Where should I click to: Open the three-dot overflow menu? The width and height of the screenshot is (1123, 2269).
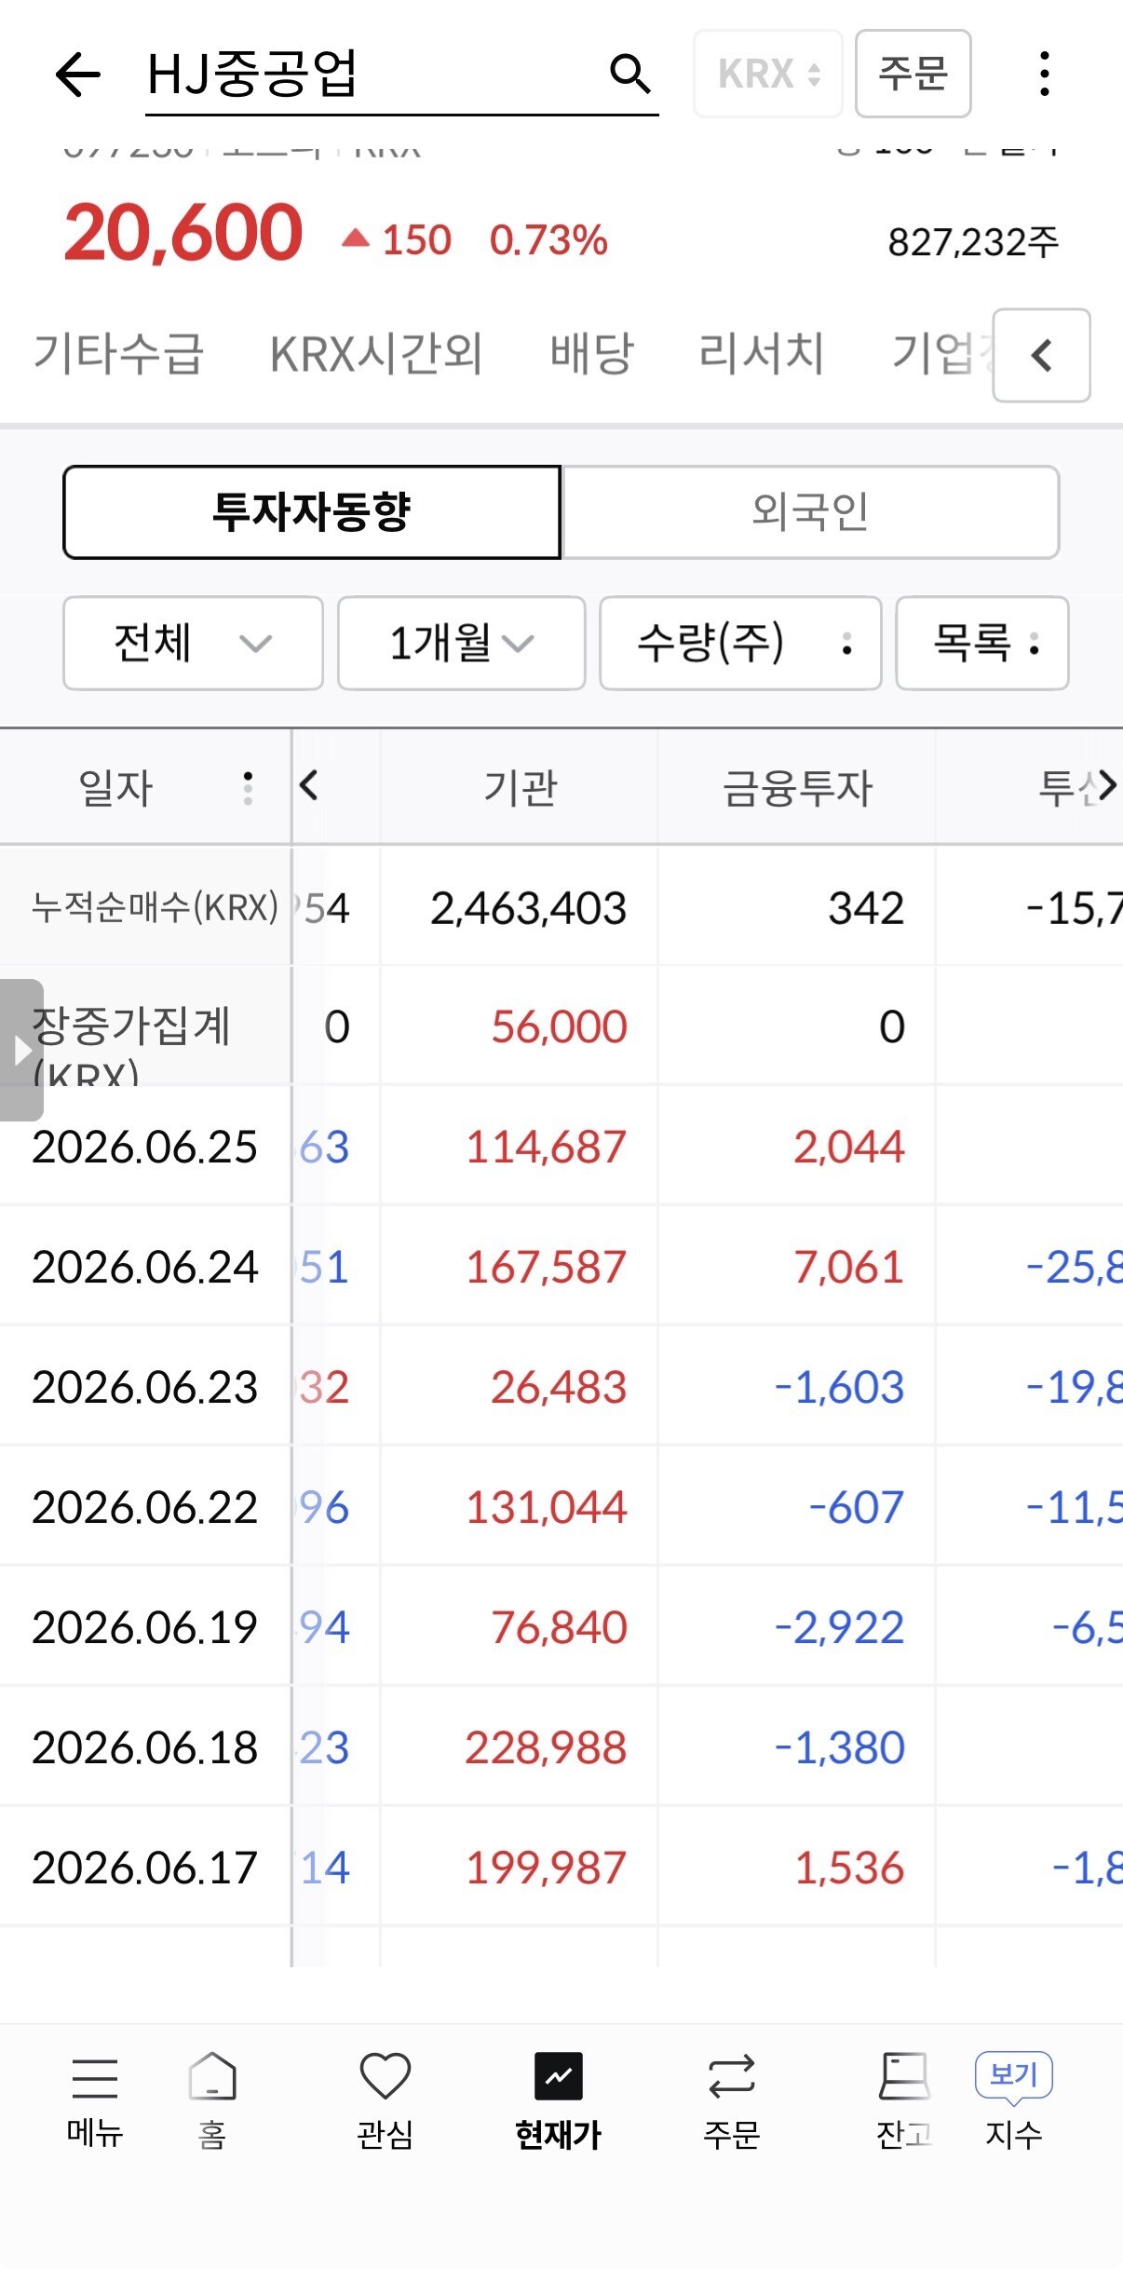(1045, 74)
